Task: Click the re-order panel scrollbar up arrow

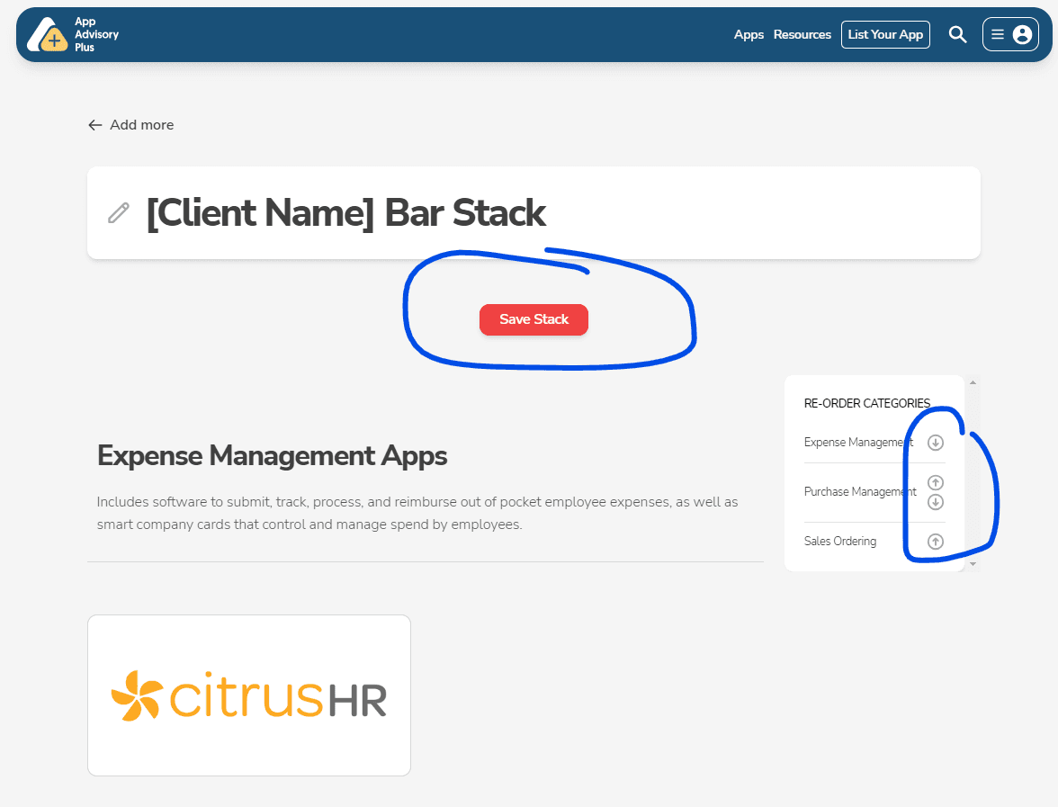Action: pos(973,382)
